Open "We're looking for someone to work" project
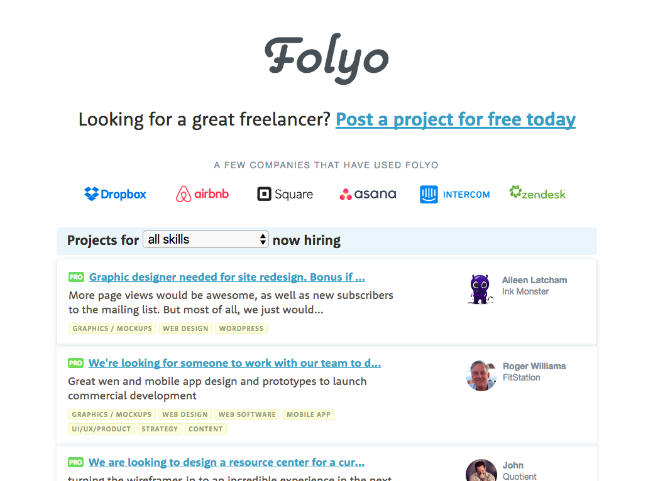653x481 pixels. (234, 363)
